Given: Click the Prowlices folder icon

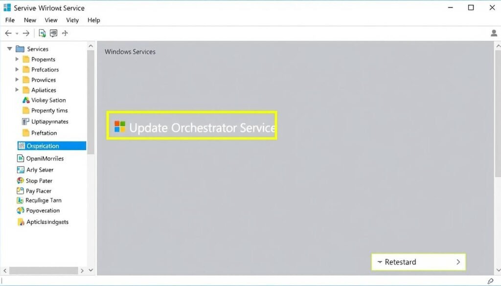Looking at the screenshot, I should click(26, 80).
